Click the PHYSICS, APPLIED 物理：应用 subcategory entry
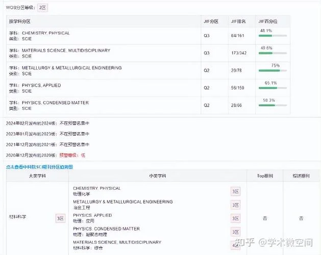Image resolution: width=321 pixels, height=255 pixels. tap(92, 218)
